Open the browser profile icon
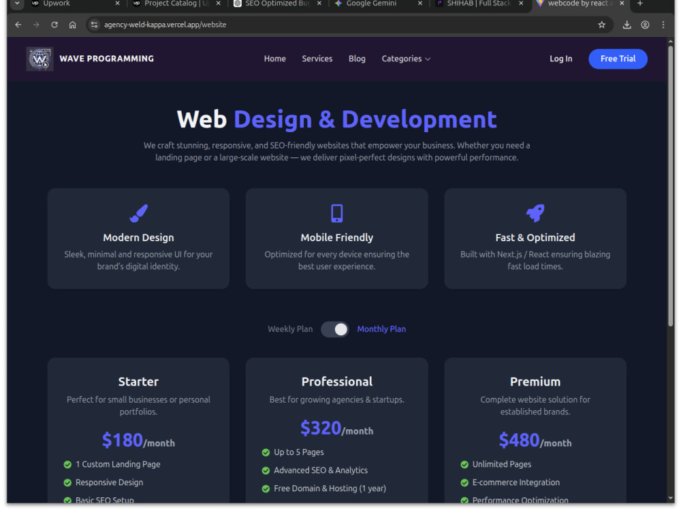Viewport: 681px width, 511px height. 645,25
